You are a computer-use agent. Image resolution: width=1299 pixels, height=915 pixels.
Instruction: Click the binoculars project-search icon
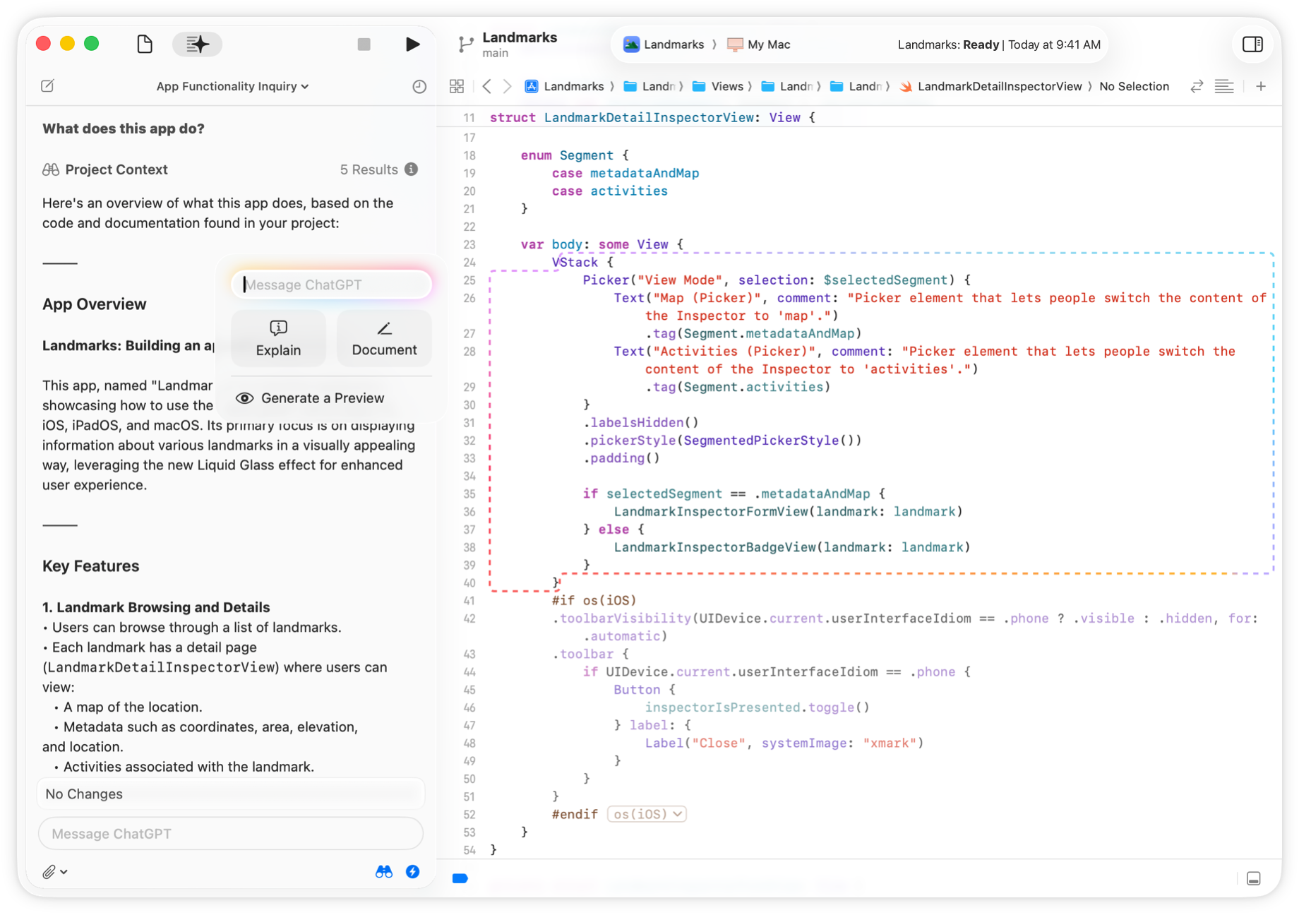click(383, 871)
